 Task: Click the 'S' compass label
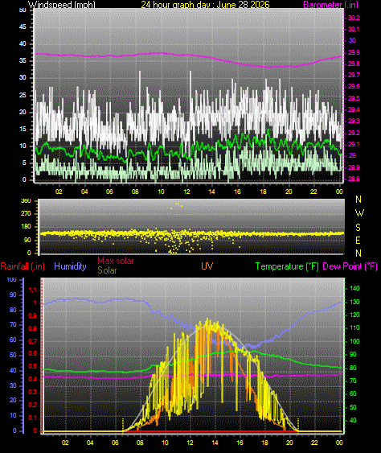click(358, 228)
